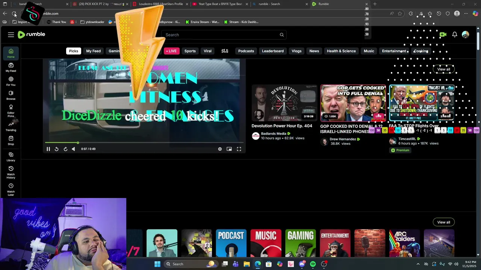Open the Rumble hamburger menu
Image resolution: width=481 pixels, height=270 pixels.
(11, 34)
